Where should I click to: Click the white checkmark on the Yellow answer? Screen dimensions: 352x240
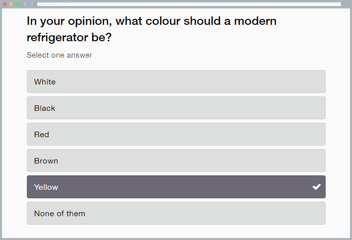coord(317,187)
